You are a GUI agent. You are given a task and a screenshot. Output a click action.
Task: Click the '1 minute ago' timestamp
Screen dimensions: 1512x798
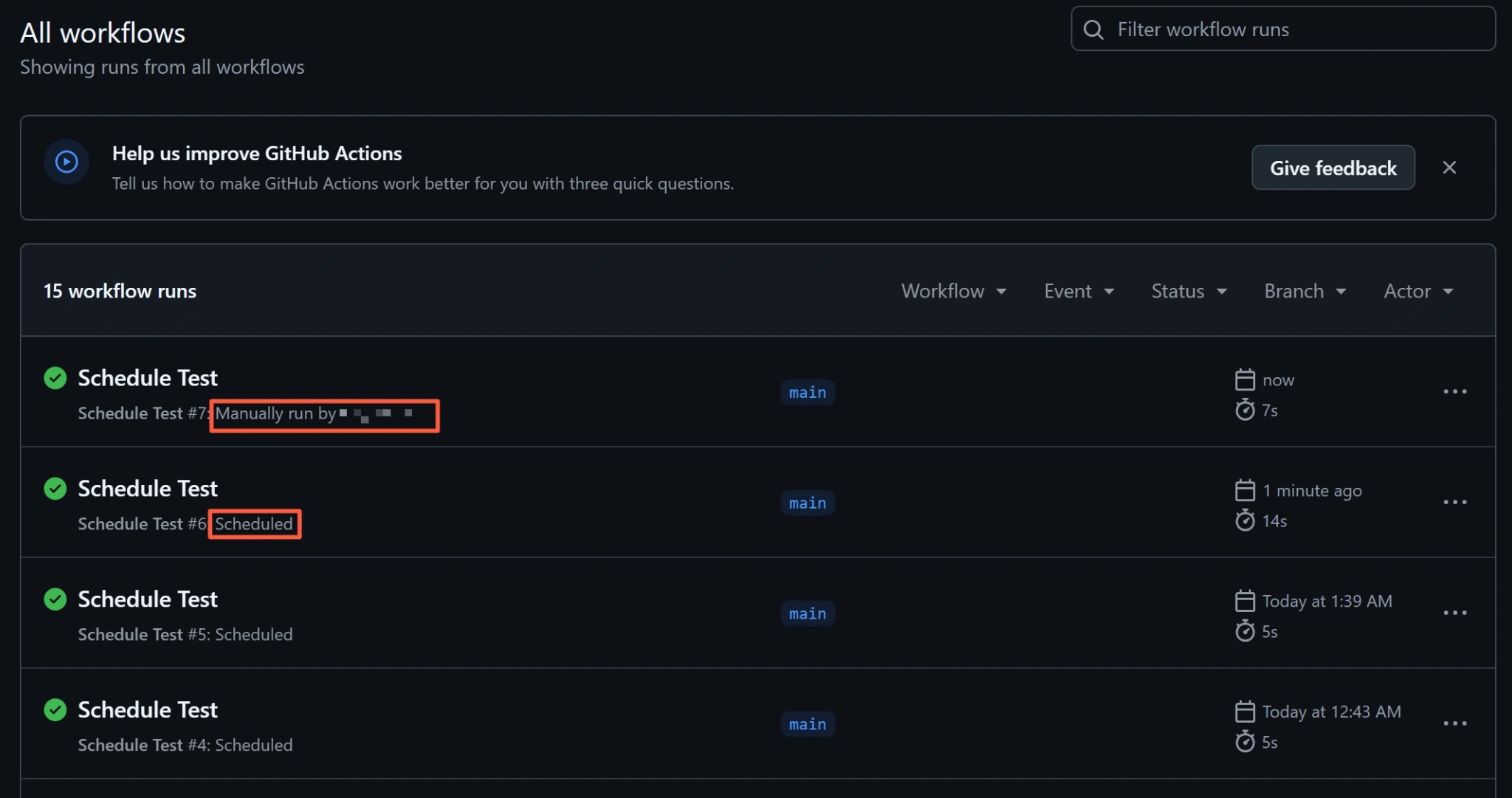(x=1312, y=490)
